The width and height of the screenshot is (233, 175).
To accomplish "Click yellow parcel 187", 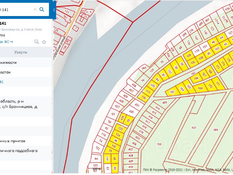I will click(x=172, y=92).
